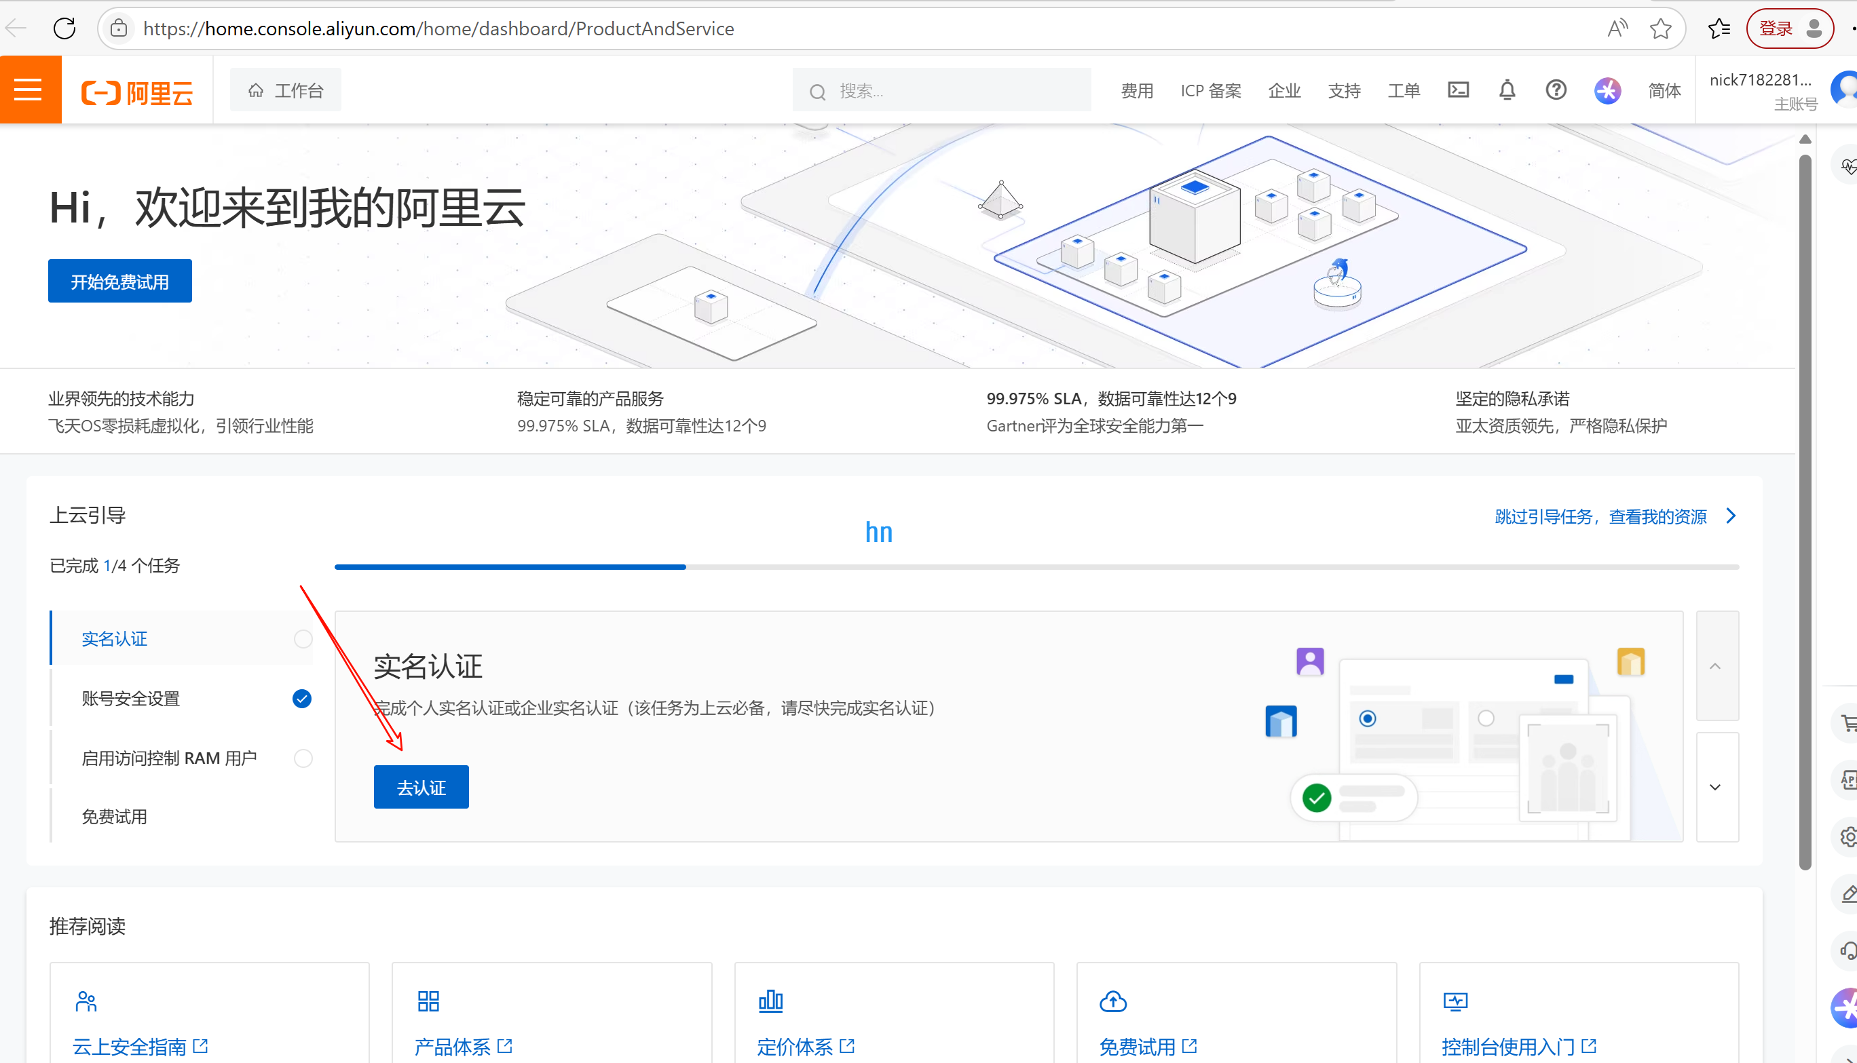1857x1063 pixels.
Task: Open the 免费试用 reading link
Action: tap(1148, 1046)
